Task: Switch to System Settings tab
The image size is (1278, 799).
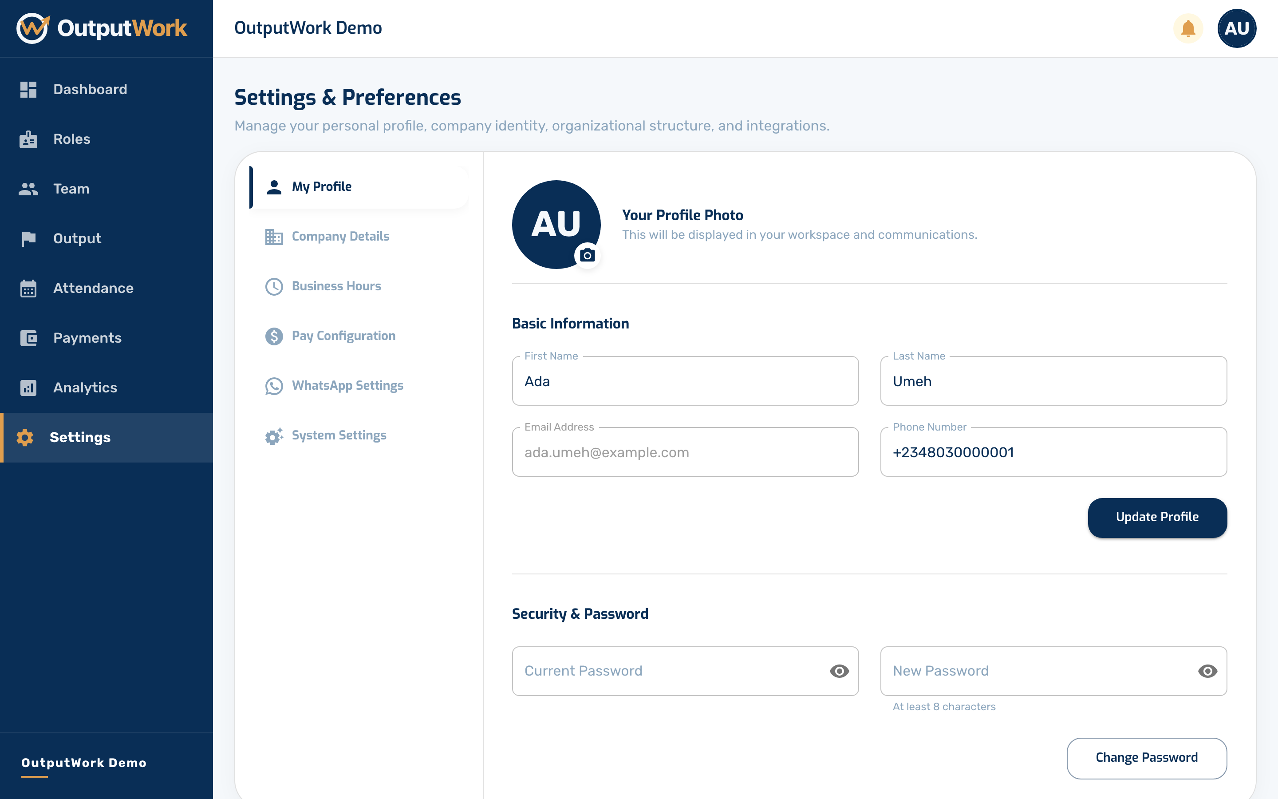Action: coord(359,435)
